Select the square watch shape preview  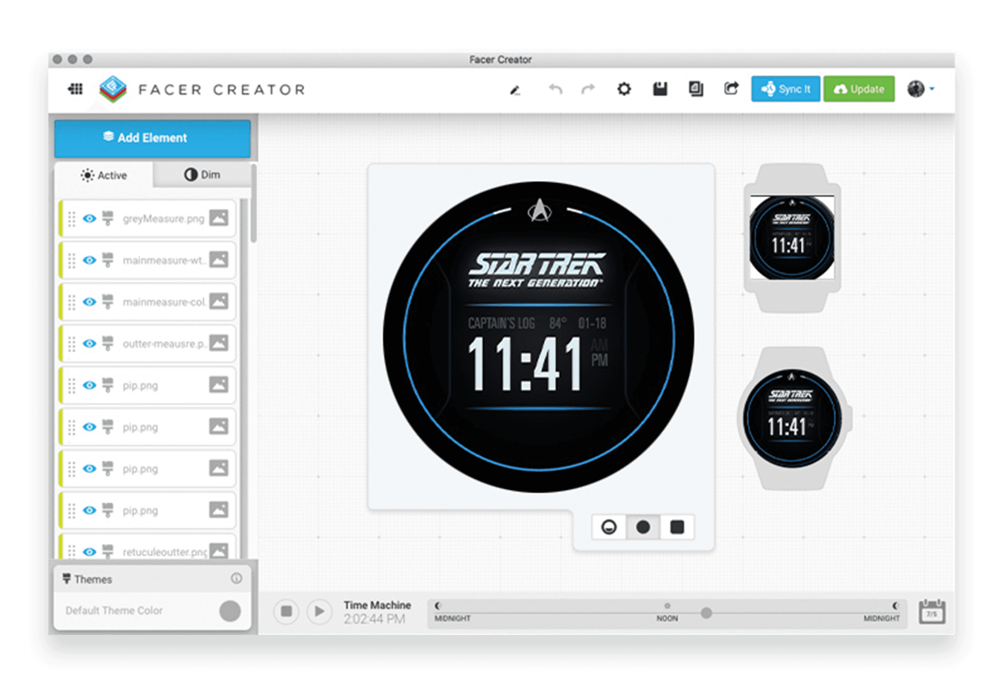pos(677,527)
